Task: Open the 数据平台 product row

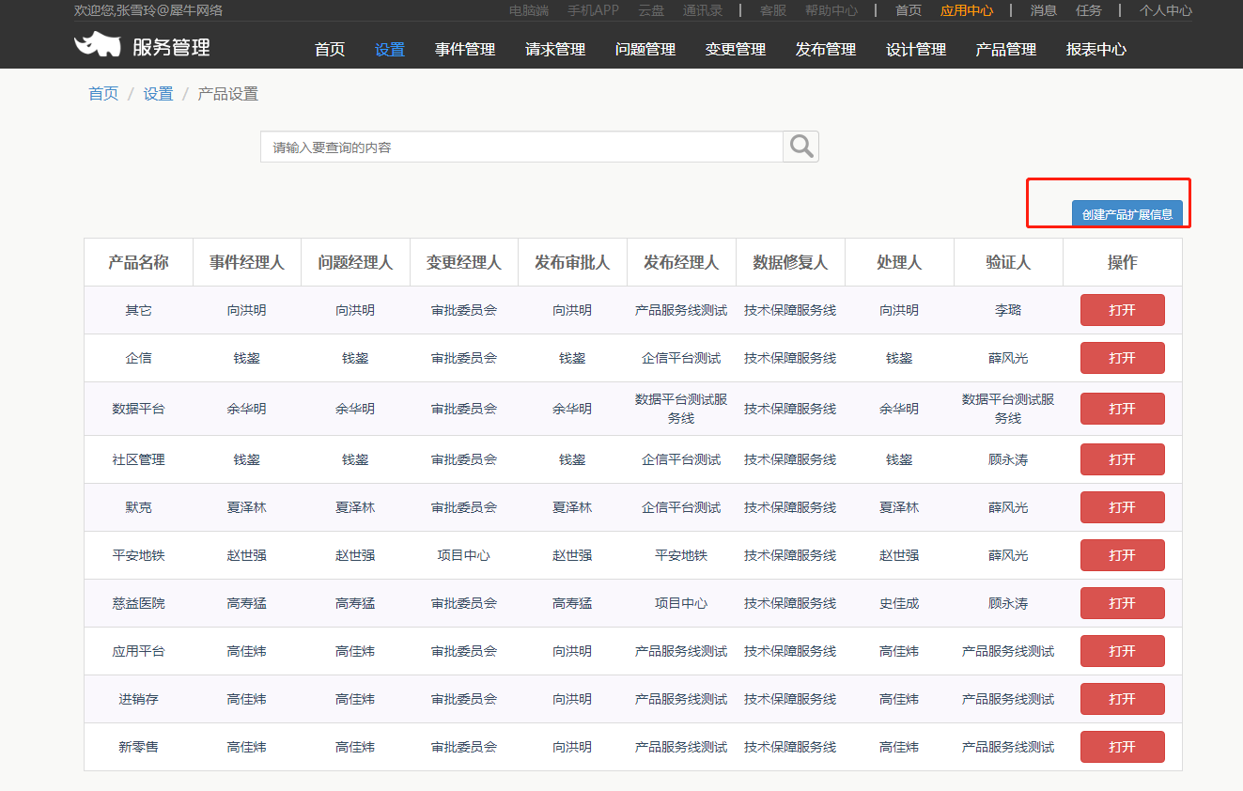Action: 1122,409
